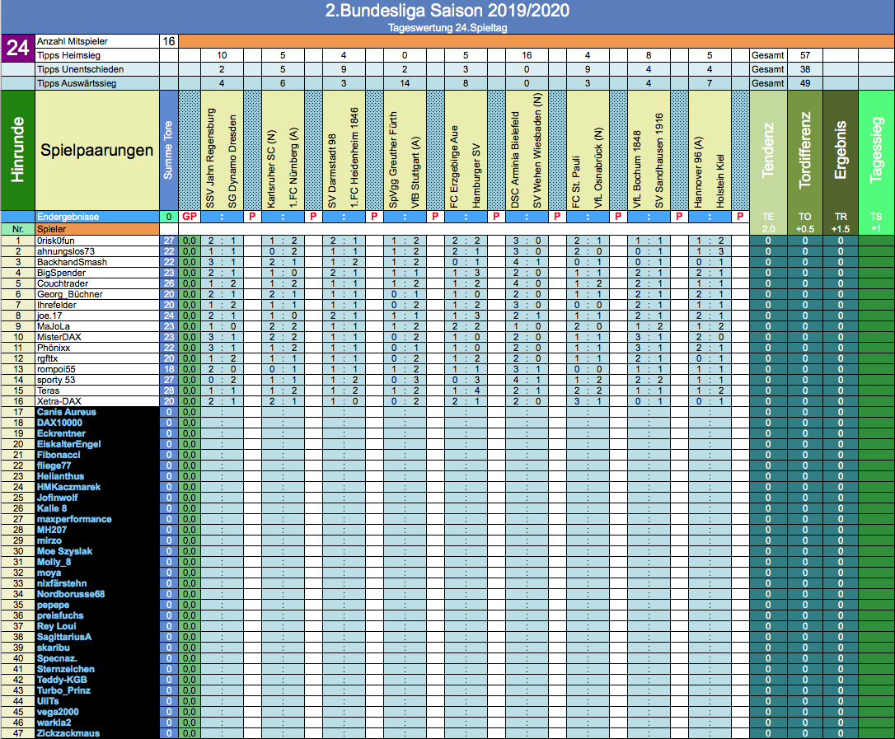Click the 'SpVgg Greuther Fürth' team header
This screenshot has width=895, height=739.
[x=393, y=160]
